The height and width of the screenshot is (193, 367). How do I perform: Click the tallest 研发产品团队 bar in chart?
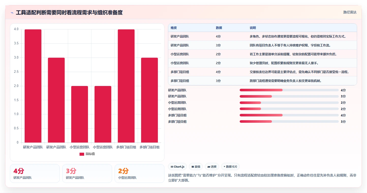click(33, 86)
